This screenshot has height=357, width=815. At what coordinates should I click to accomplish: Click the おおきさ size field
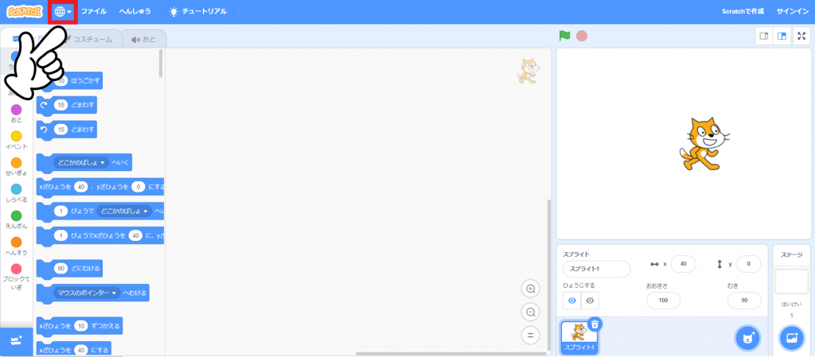[663, 301]
